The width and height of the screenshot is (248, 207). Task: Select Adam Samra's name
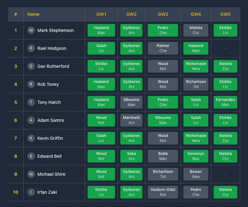pos(50,120)
